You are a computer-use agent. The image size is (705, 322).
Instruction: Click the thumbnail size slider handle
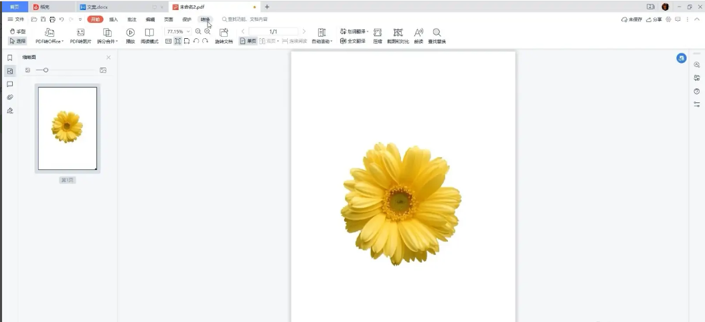[46, 70]
